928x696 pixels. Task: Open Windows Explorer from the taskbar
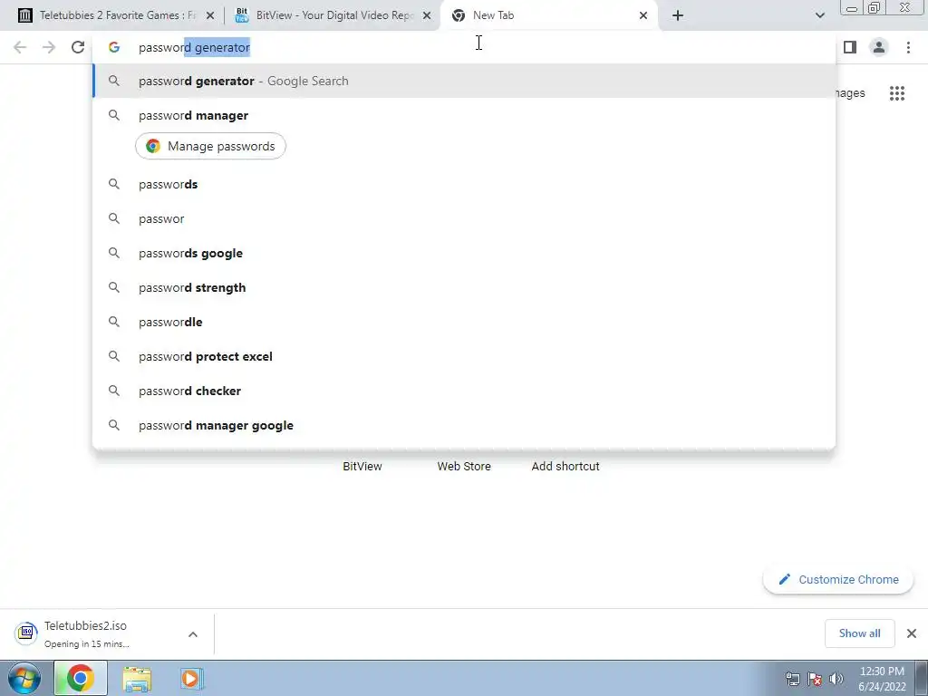pos(137,679)
